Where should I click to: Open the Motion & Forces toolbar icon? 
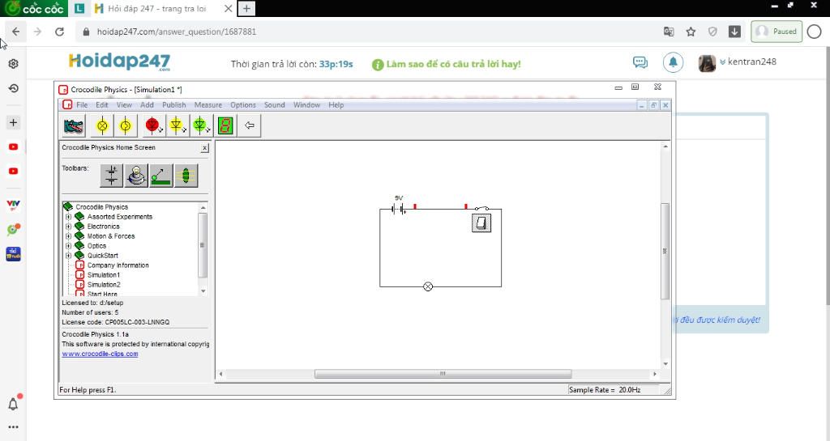click(x=161, y=176)
